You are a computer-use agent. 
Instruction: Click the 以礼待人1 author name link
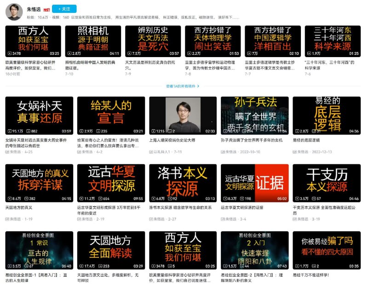(161, 151)
